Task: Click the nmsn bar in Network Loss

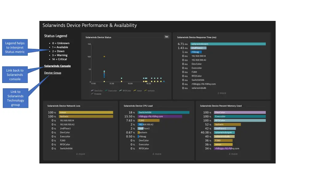Action: click(x=86, y=112)
